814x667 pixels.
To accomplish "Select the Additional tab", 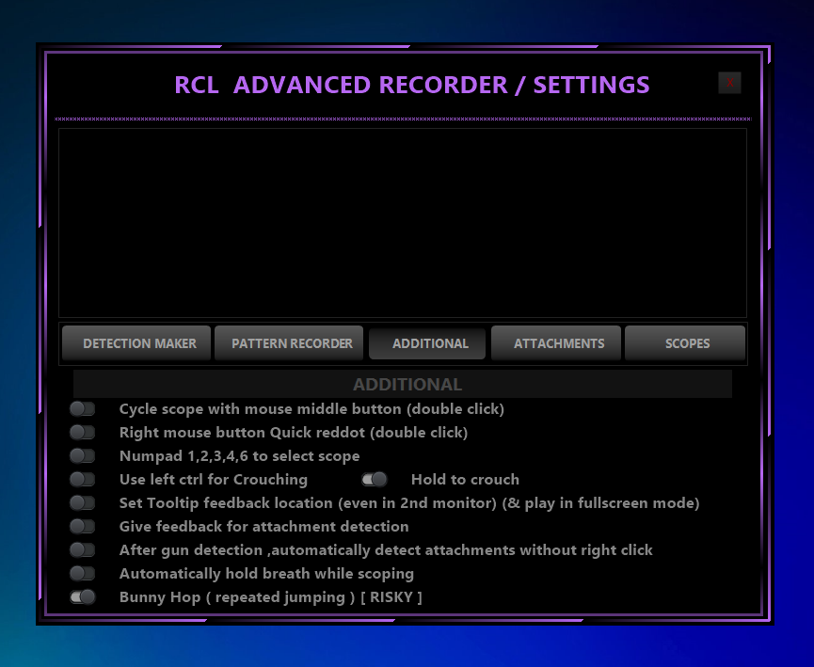I will click(429, 343).
